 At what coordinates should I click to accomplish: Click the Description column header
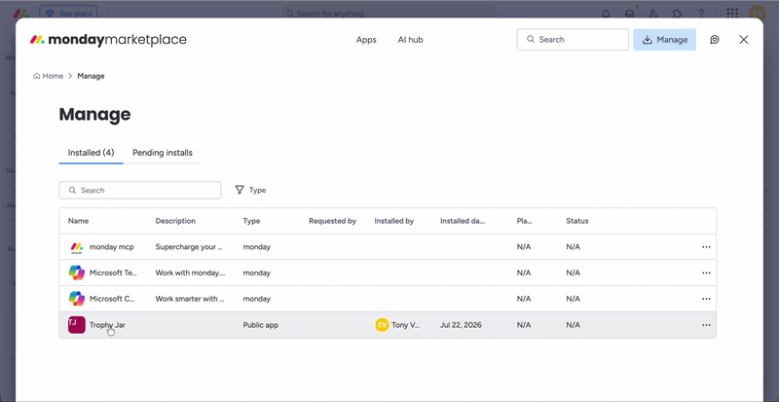175,221
